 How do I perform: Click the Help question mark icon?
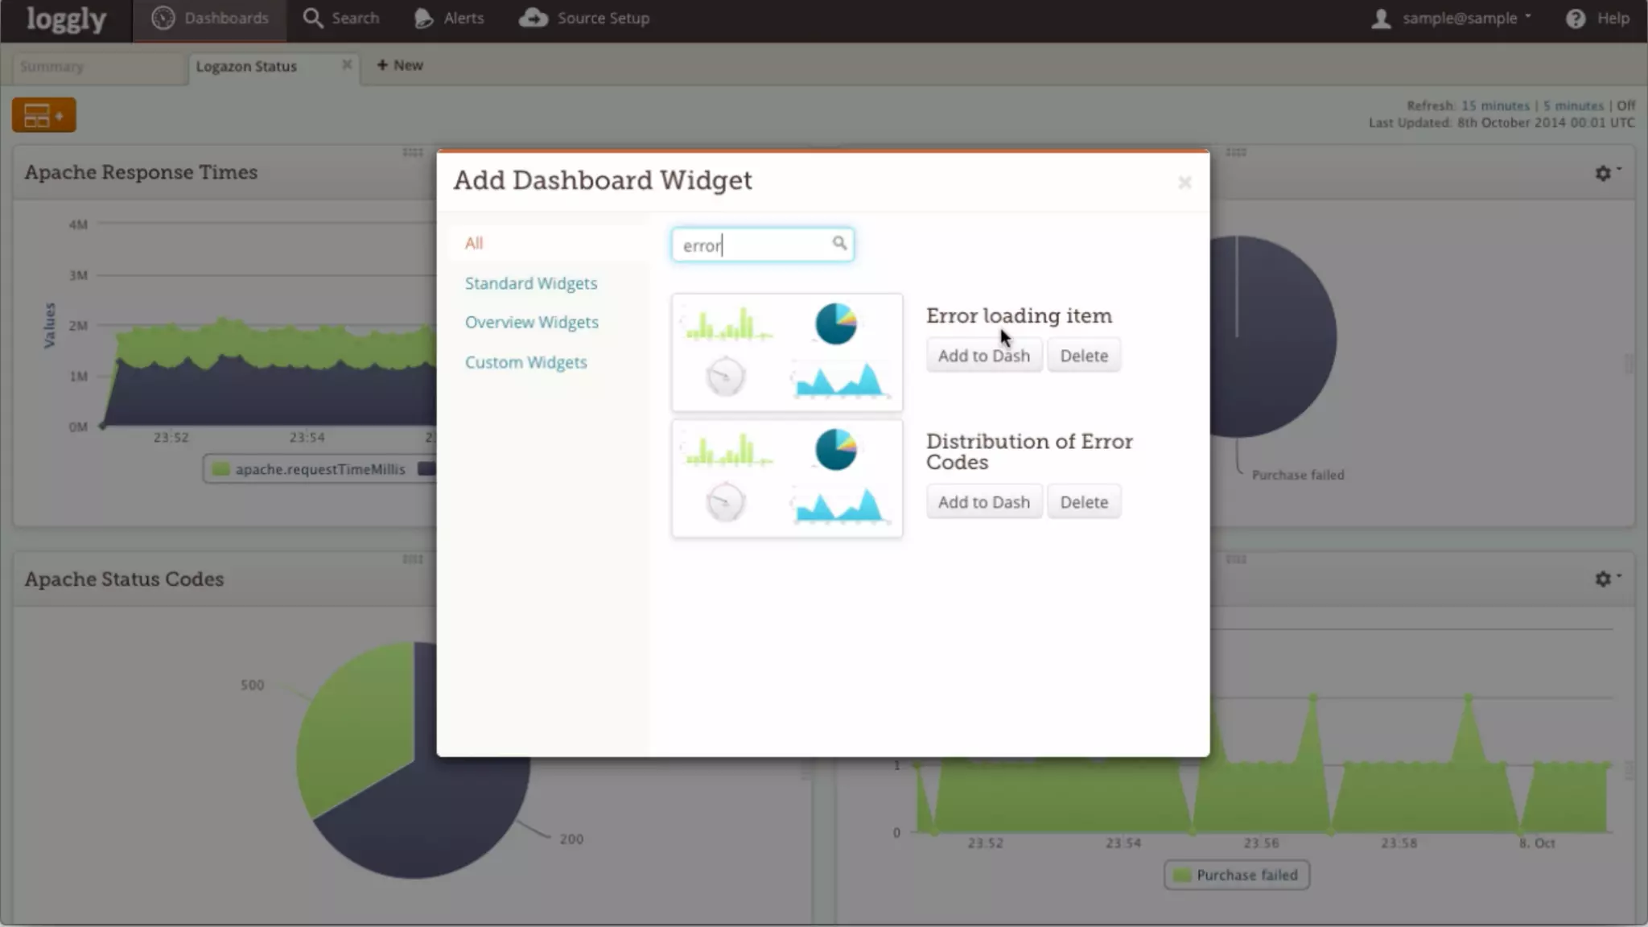click(1575, 19)
